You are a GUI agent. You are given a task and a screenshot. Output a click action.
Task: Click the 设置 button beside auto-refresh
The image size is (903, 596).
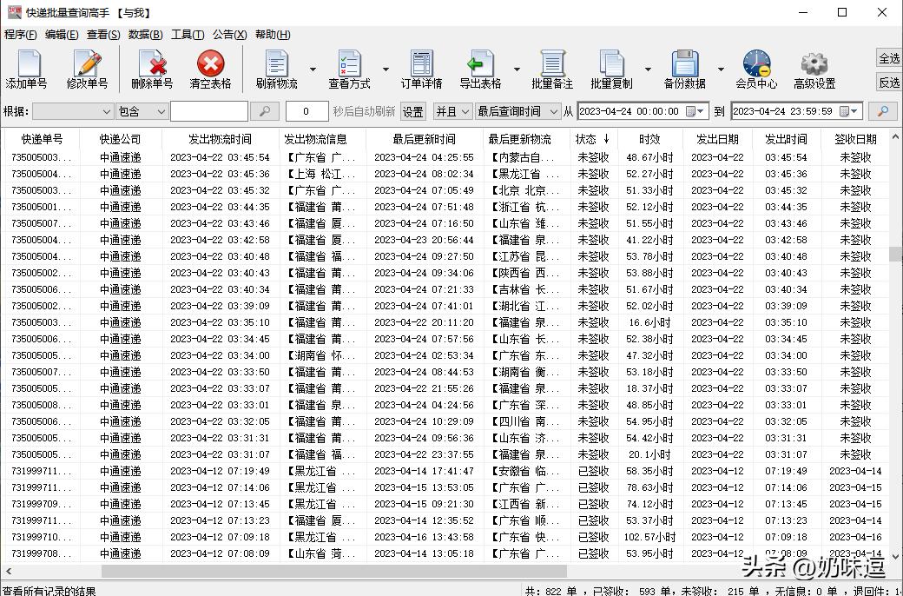412,111
